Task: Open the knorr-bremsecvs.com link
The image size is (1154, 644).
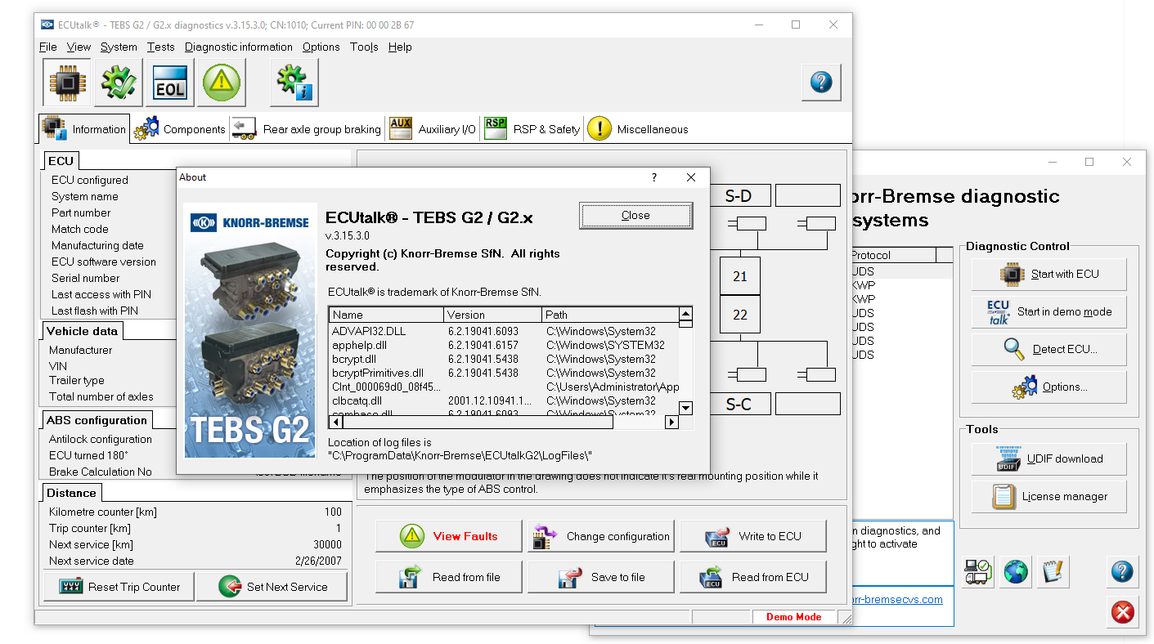Action: (x=897, y=599)
